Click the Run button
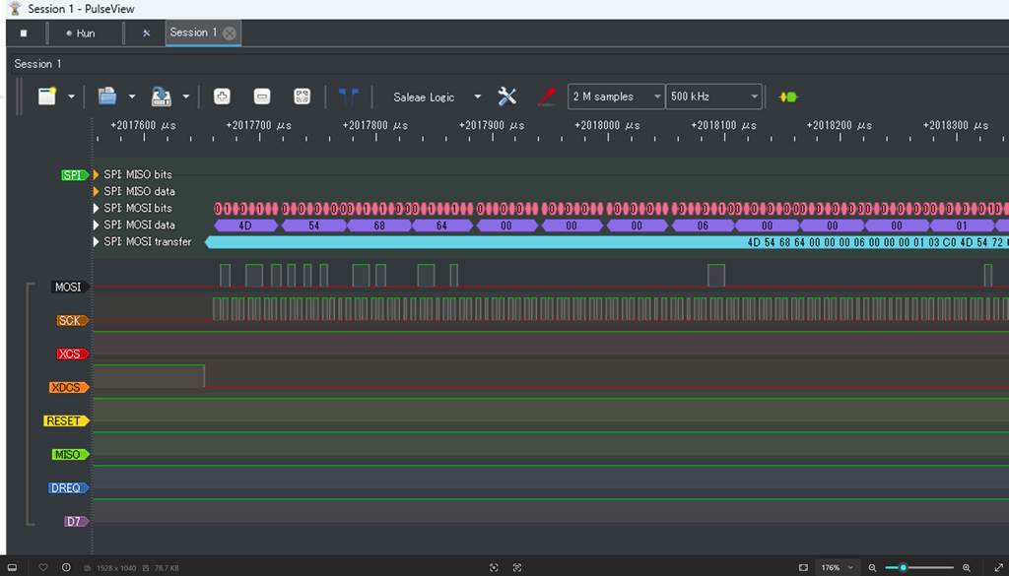The height and width of the screenshot is (576, 1009). [x=81, y=33]
